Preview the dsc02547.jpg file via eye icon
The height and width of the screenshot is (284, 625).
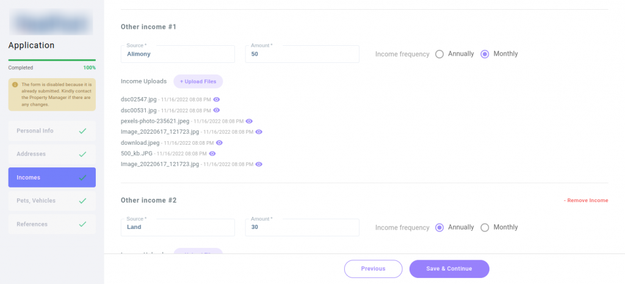[216, 99]
